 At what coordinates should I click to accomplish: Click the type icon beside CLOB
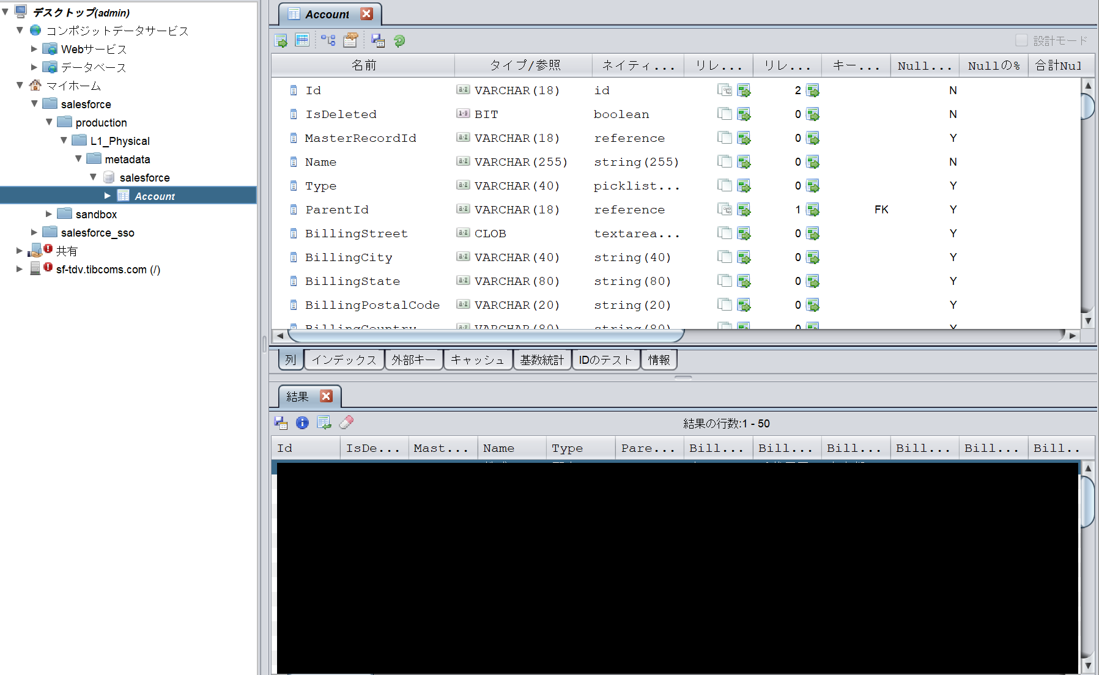click(463, 233)
